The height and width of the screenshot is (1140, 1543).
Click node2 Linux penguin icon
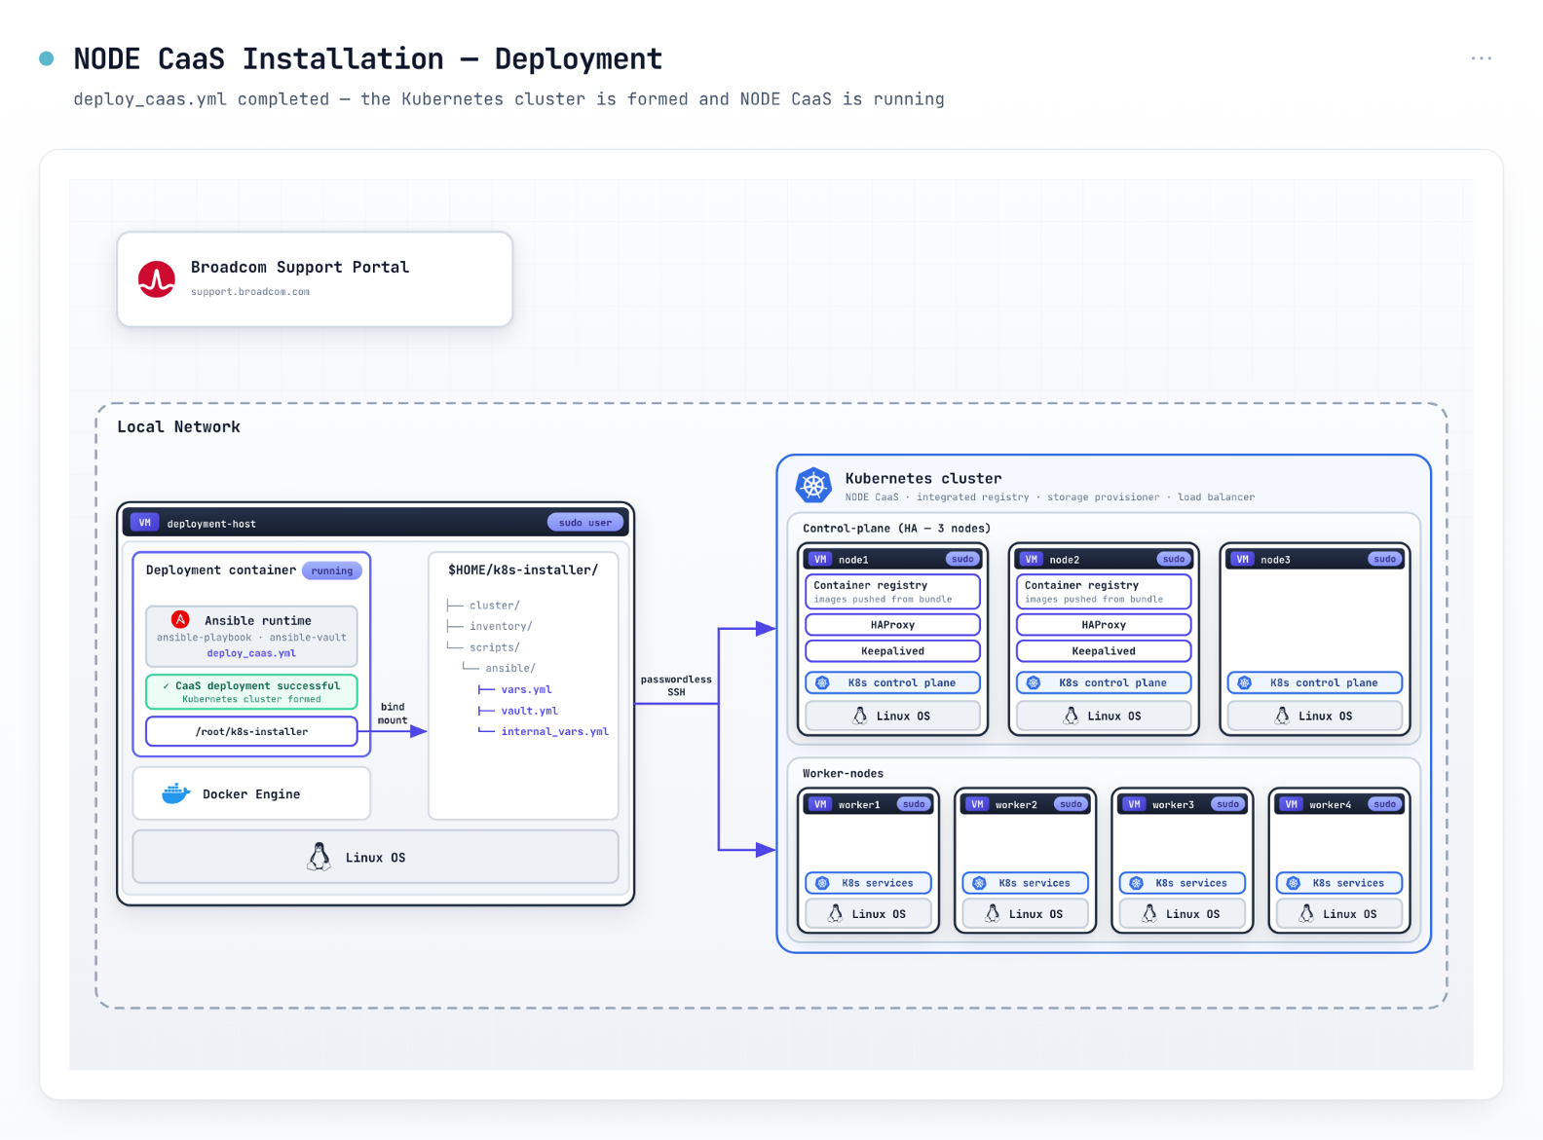point(1071,716)
